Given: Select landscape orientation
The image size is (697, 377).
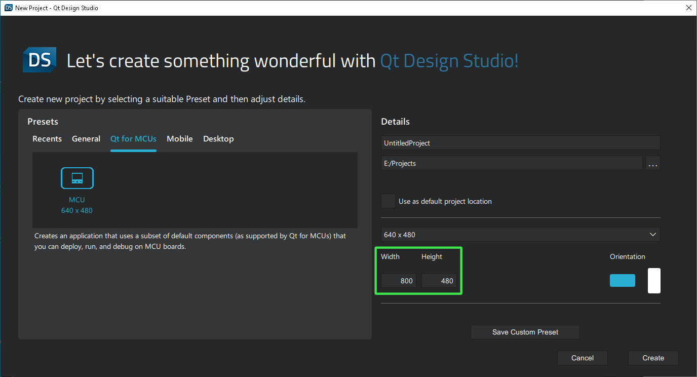Looking at the screenshot, I should pos(622,280).
